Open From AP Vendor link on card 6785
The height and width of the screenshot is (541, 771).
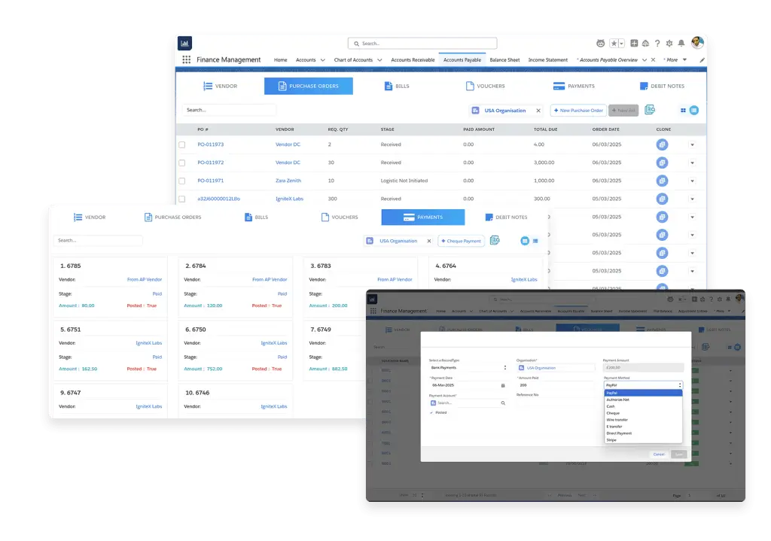[x=144, y=280]
